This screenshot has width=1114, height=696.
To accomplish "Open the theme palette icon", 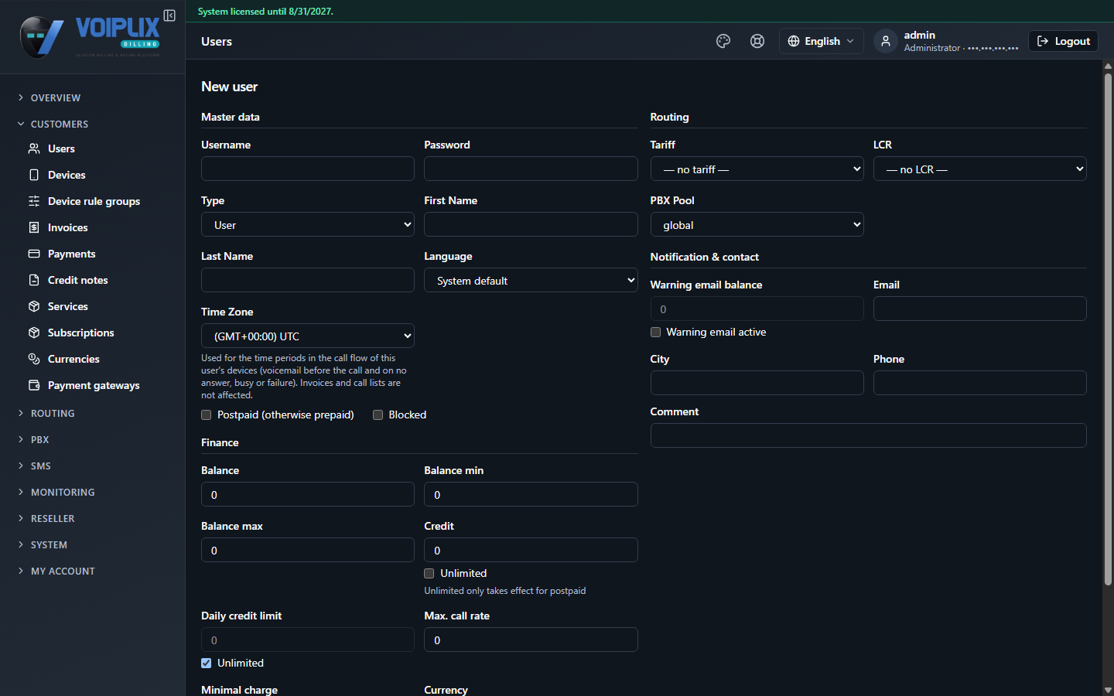I will [723, 41].
